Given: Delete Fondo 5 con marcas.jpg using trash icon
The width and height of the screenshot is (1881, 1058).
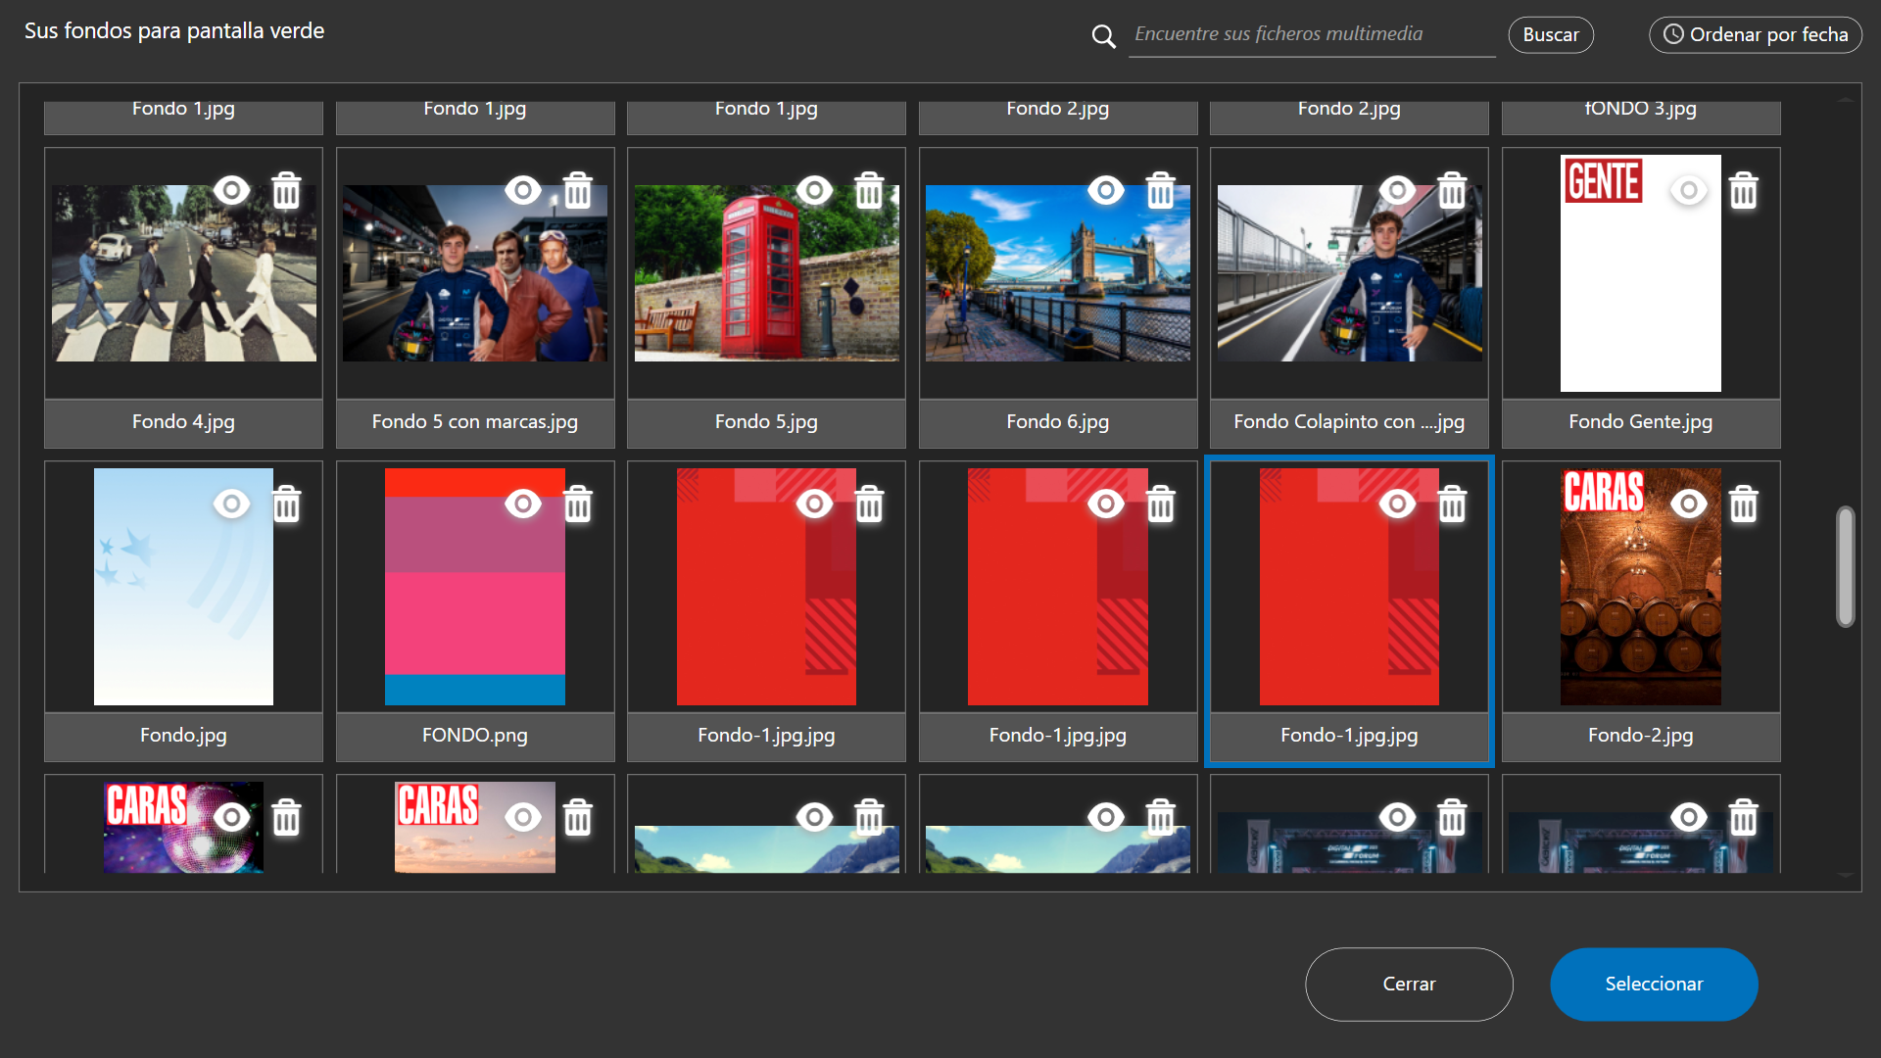Looking at the screenshot, I should 578,190.
